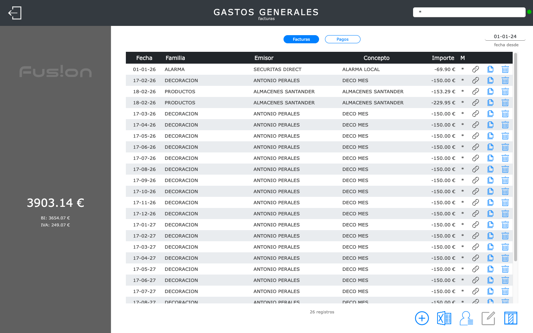Open document icon on 17-04-27 row

pos(490,258)
